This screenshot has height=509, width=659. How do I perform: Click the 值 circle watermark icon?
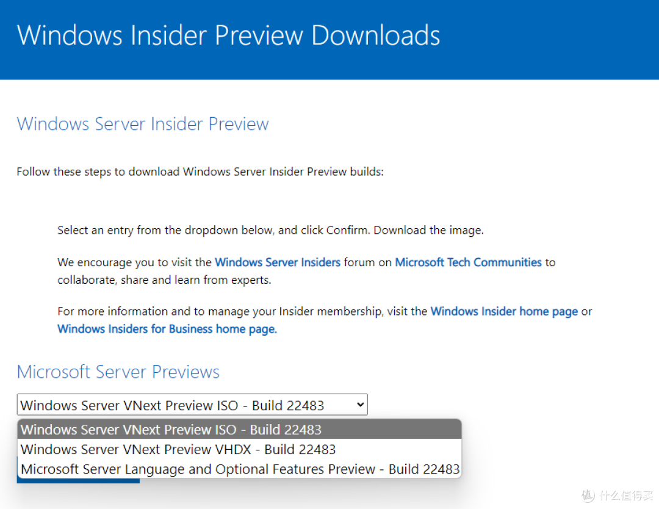587,496
